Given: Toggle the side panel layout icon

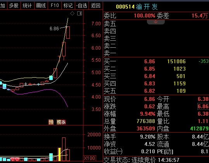Looking at the screenshot, I should (x=79, y=13).
